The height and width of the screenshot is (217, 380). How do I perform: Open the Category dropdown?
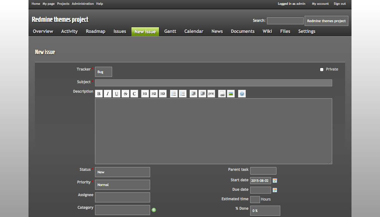[123, 210]
